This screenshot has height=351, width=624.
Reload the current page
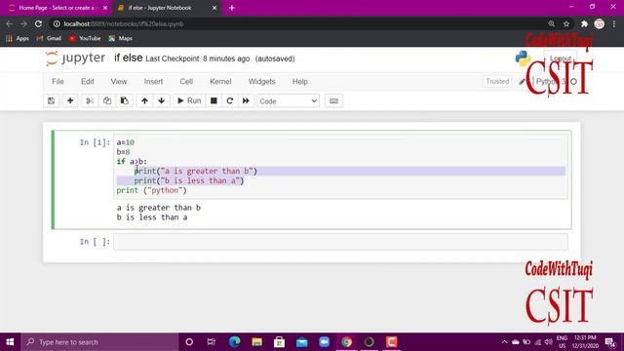coord(38,23)
